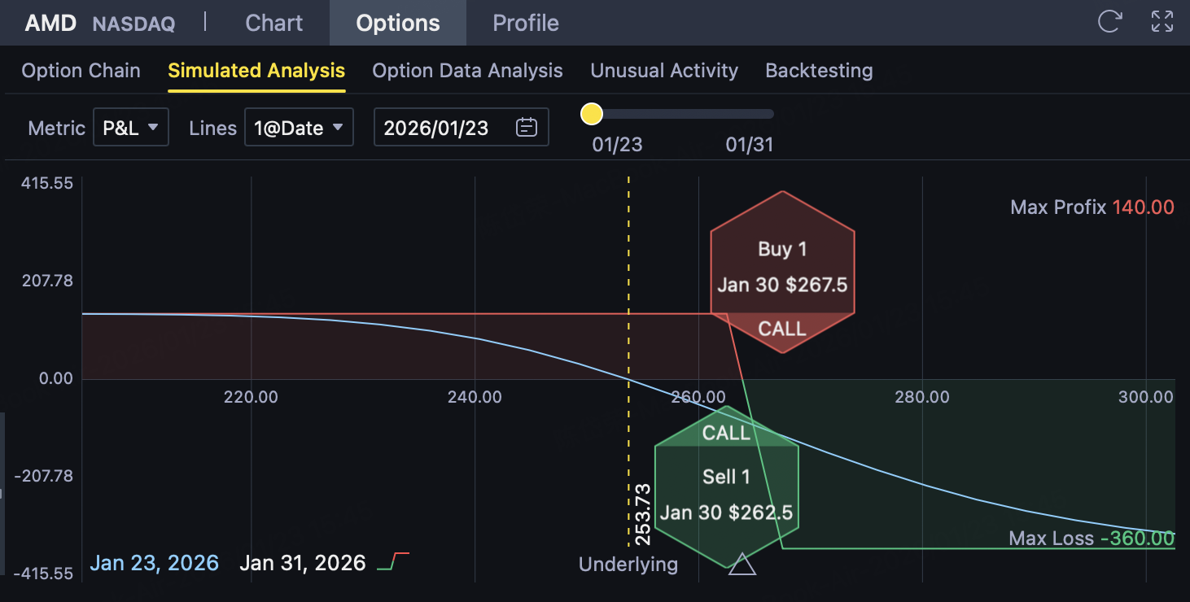Open the Backtesting section
1190x602 pixels.
819,71
